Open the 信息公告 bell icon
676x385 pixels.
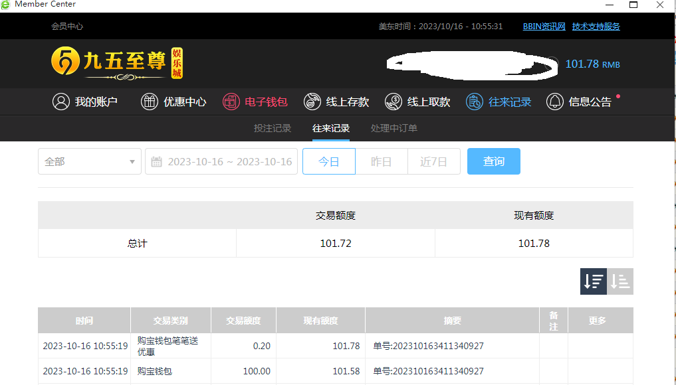[x=555, y=102]
